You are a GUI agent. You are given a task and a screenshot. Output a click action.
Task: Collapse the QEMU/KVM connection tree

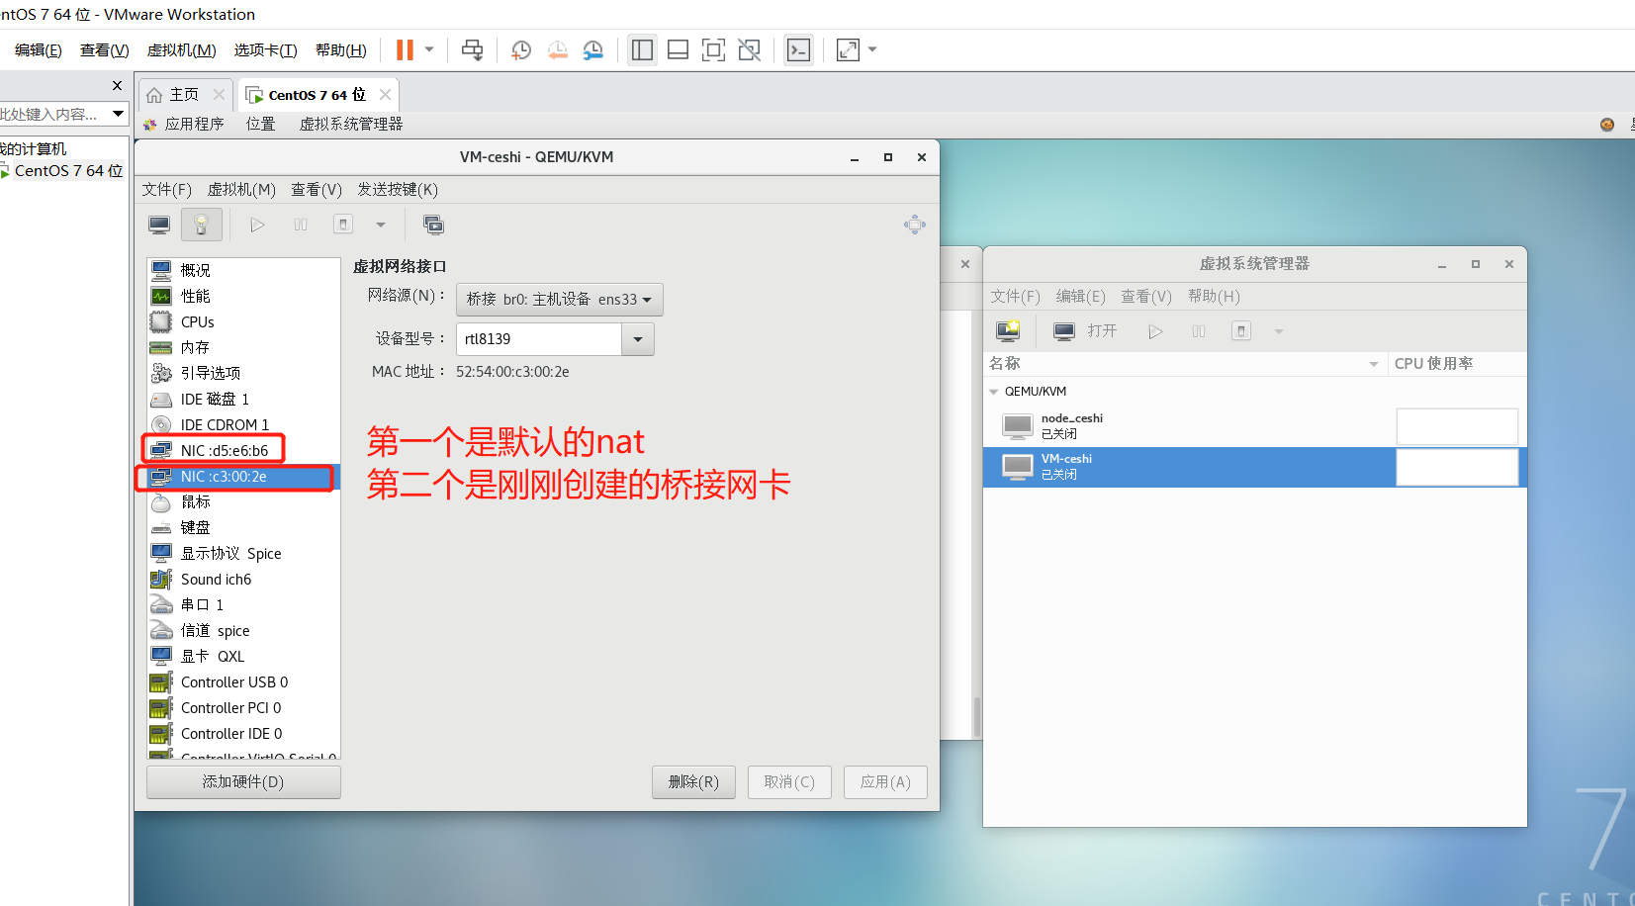tap(994, 392)
